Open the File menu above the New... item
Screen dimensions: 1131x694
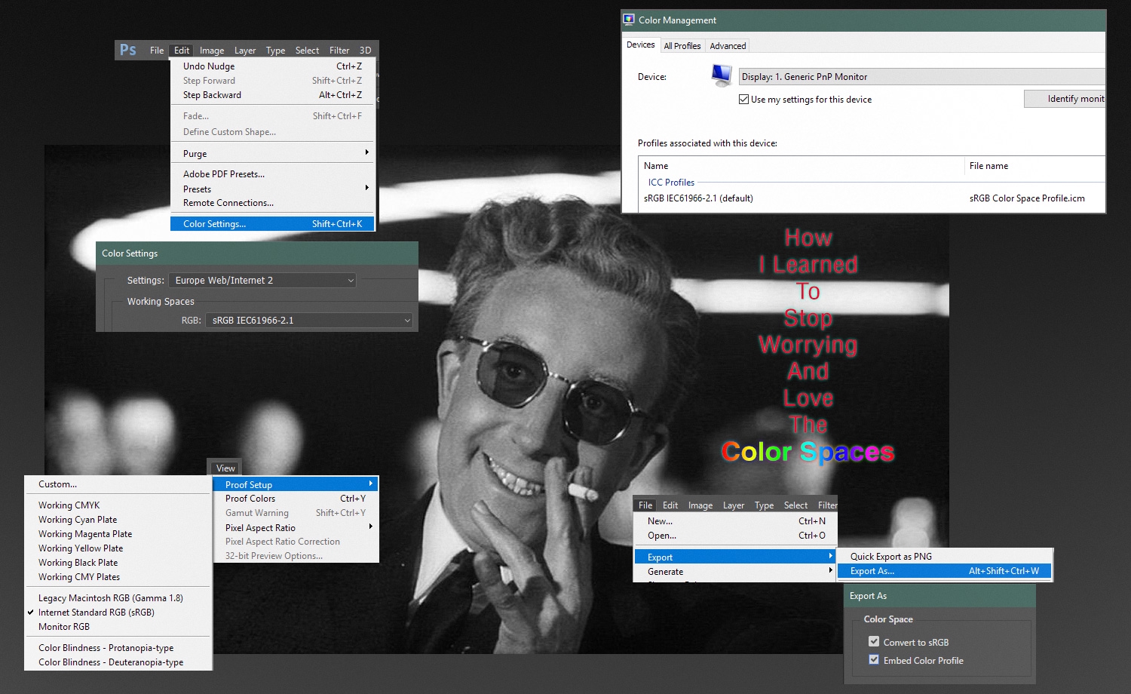pyautogui.click(x=645, y=505)
